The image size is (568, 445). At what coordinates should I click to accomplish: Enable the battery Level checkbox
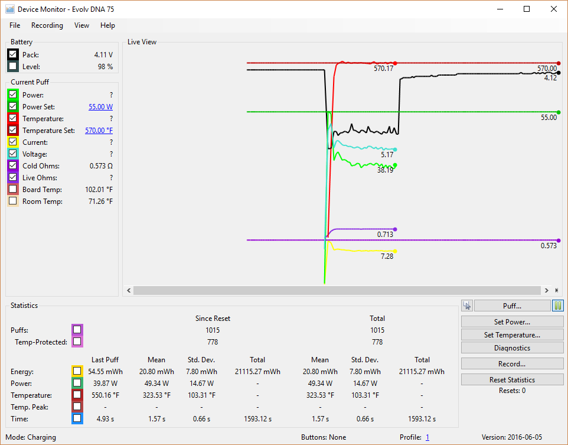[13, 67]
